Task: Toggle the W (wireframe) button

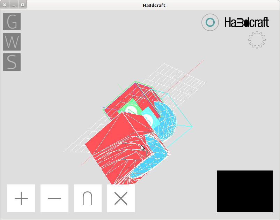Action: [12, 42]
